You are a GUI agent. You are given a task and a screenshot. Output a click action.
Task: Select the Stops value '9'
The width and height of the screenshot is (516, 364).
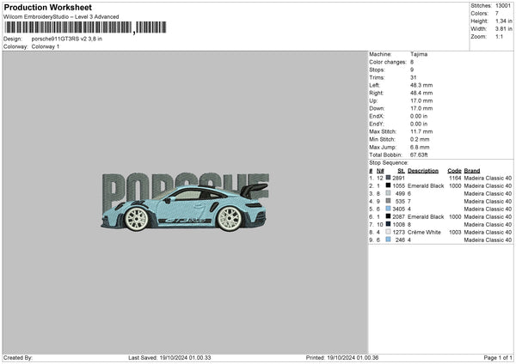click(412, 70)
